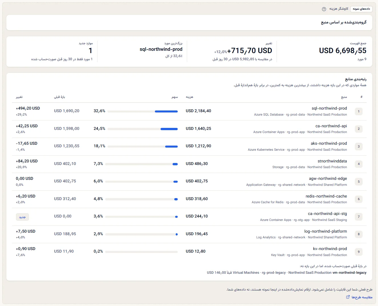Click the sql-northwind-prod resource name in row 1
378x306 pixels.
pos(329,108)
